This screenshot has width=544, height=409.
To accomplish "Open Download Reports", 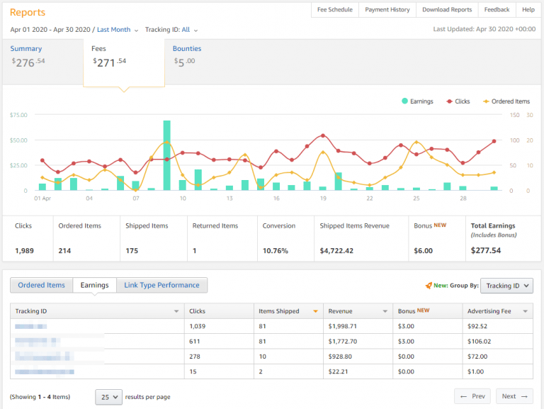I will pyautogui.click(x=447, y=10).
